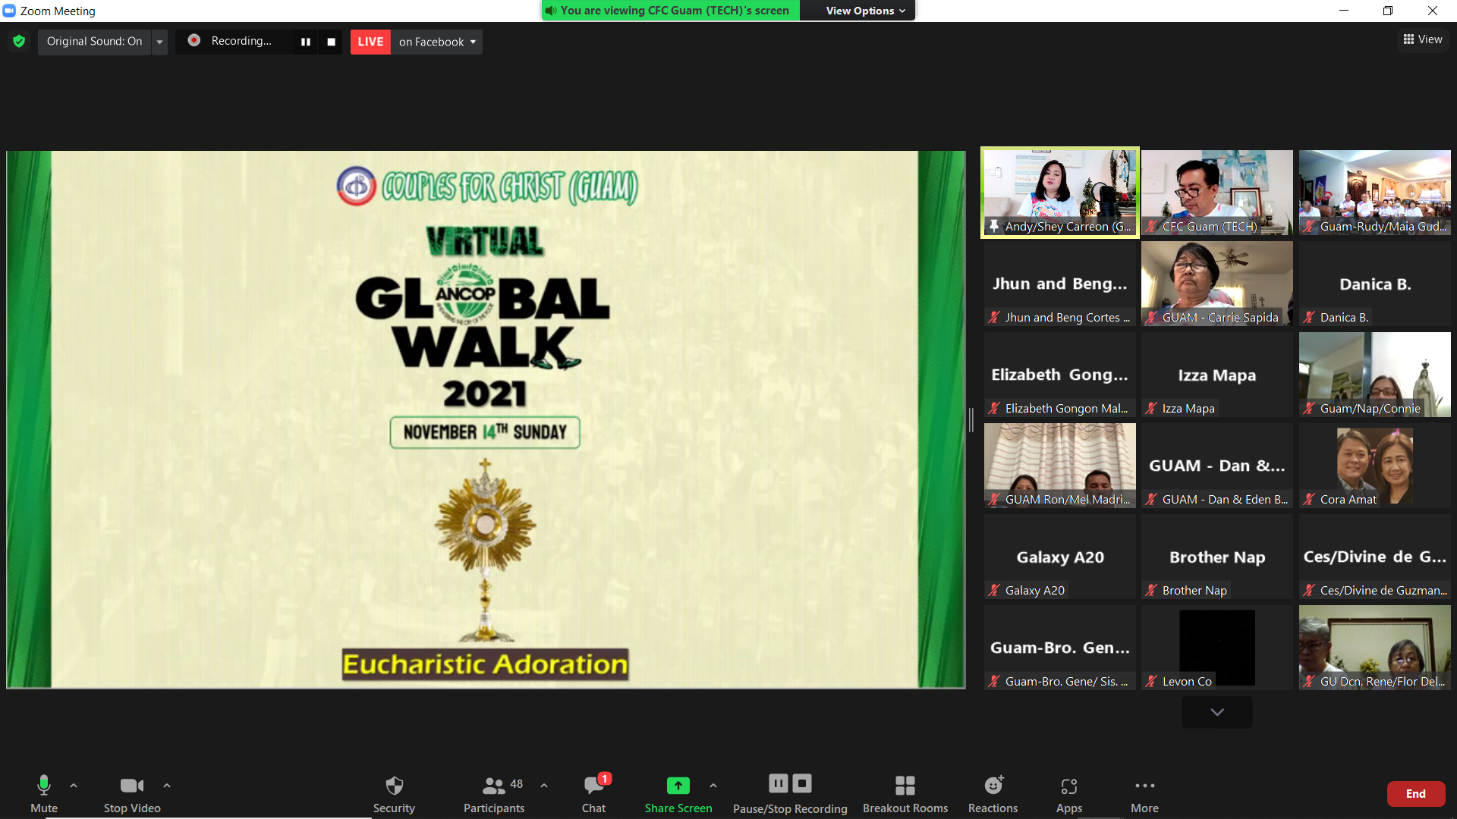
Task: Pause recording from bottom toolbar
Action: (x=779, y=783)
